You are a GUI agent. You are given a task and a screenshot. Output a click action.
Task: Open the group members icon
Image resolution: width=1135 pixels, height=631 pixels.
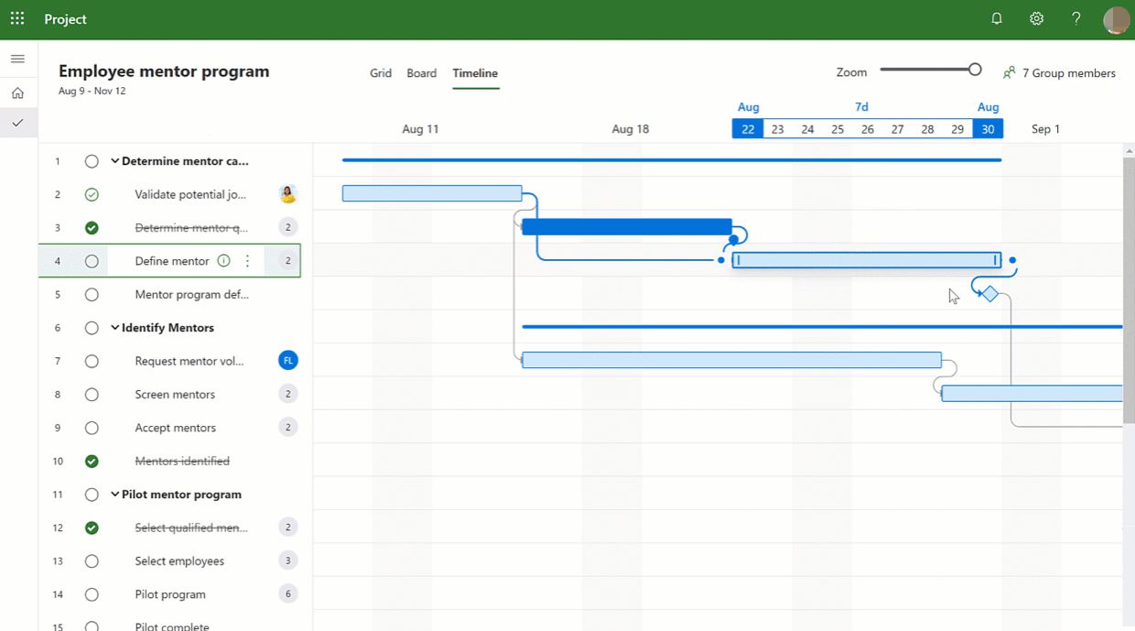[1010, 72]
